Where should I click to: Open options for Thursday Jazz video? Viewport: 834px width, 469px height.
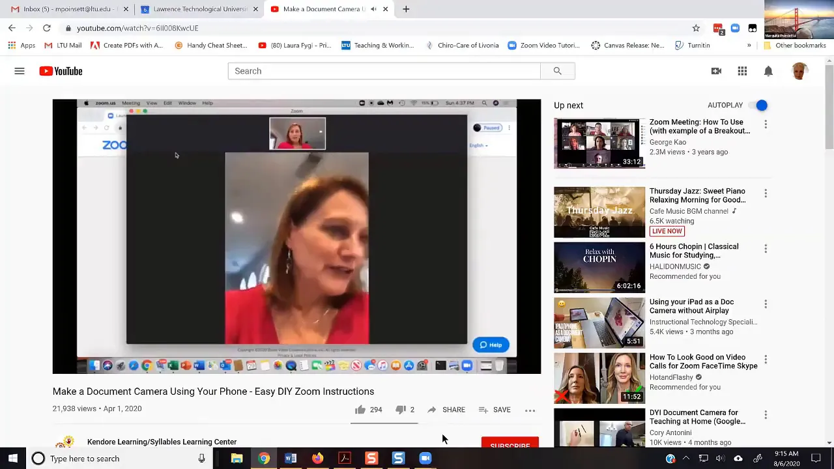[766, 193]
